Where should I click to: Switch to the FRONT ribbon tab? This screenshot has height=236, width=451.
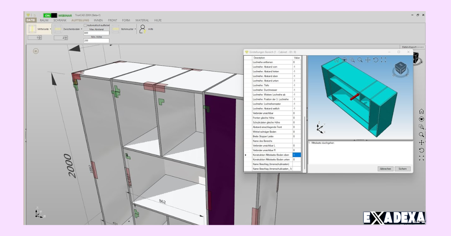(113, 20)
